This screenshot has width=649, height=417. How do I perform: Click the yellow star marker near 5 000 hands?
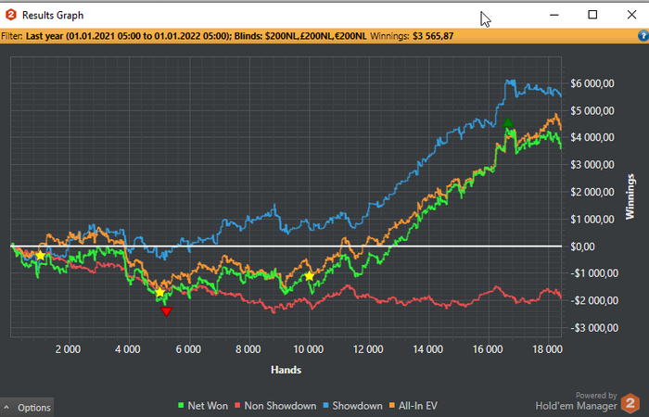pos(159,293)
